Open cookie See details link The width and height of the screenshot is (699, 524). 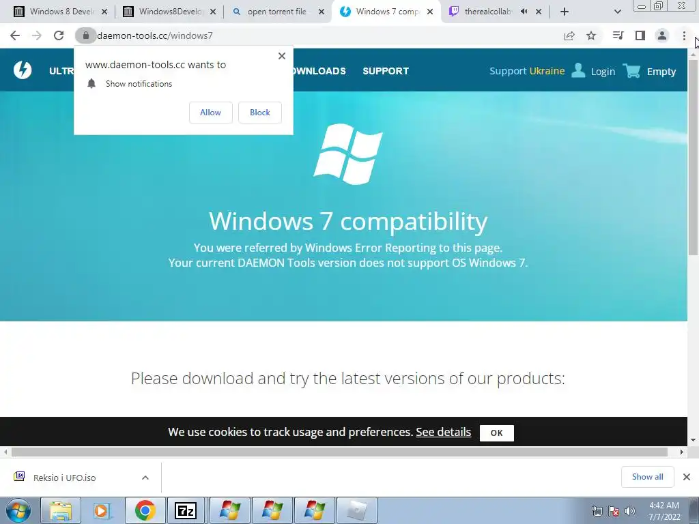443,432
